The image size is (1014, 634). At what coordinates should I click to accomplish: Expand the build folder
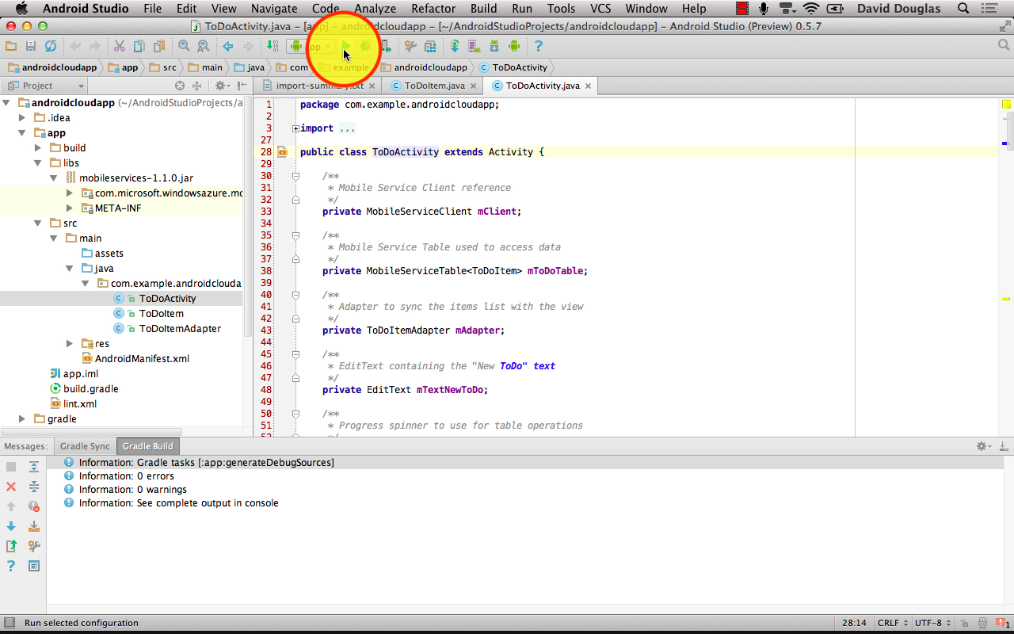(x=38, y=147)
